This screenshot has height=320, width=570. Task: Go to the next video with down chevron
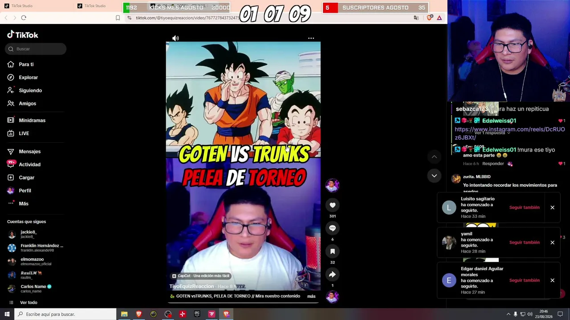click(434, 176)
